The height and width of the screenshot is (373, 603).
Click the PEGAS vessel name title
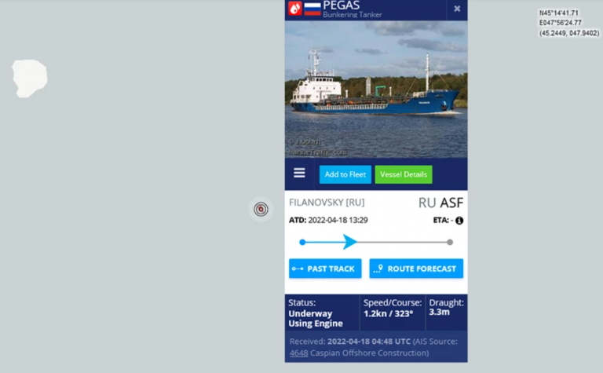(x=341, y=5)
